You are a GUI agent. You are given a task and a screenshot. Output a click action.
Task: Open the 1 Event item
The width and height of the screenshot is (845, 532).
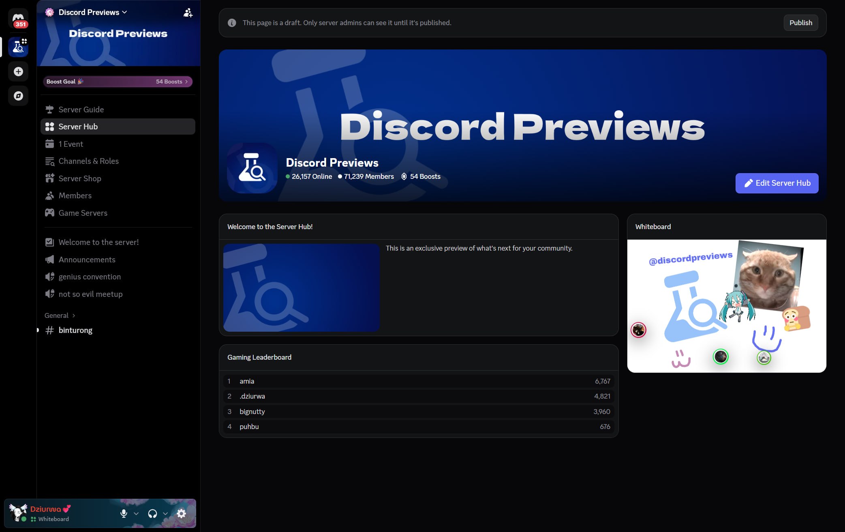coord(118,144)
